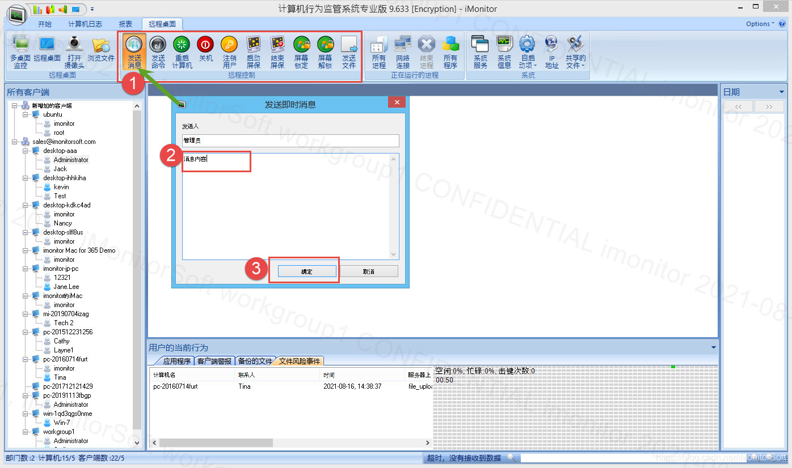Viewport: 792px width, 468px height.
Task: Click the 远程桌面 ribbon icon
Action: (47, 49)
